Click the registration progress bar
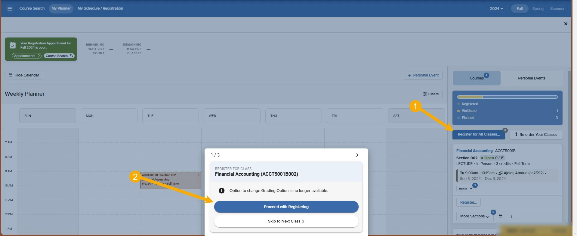 (507, 97)
